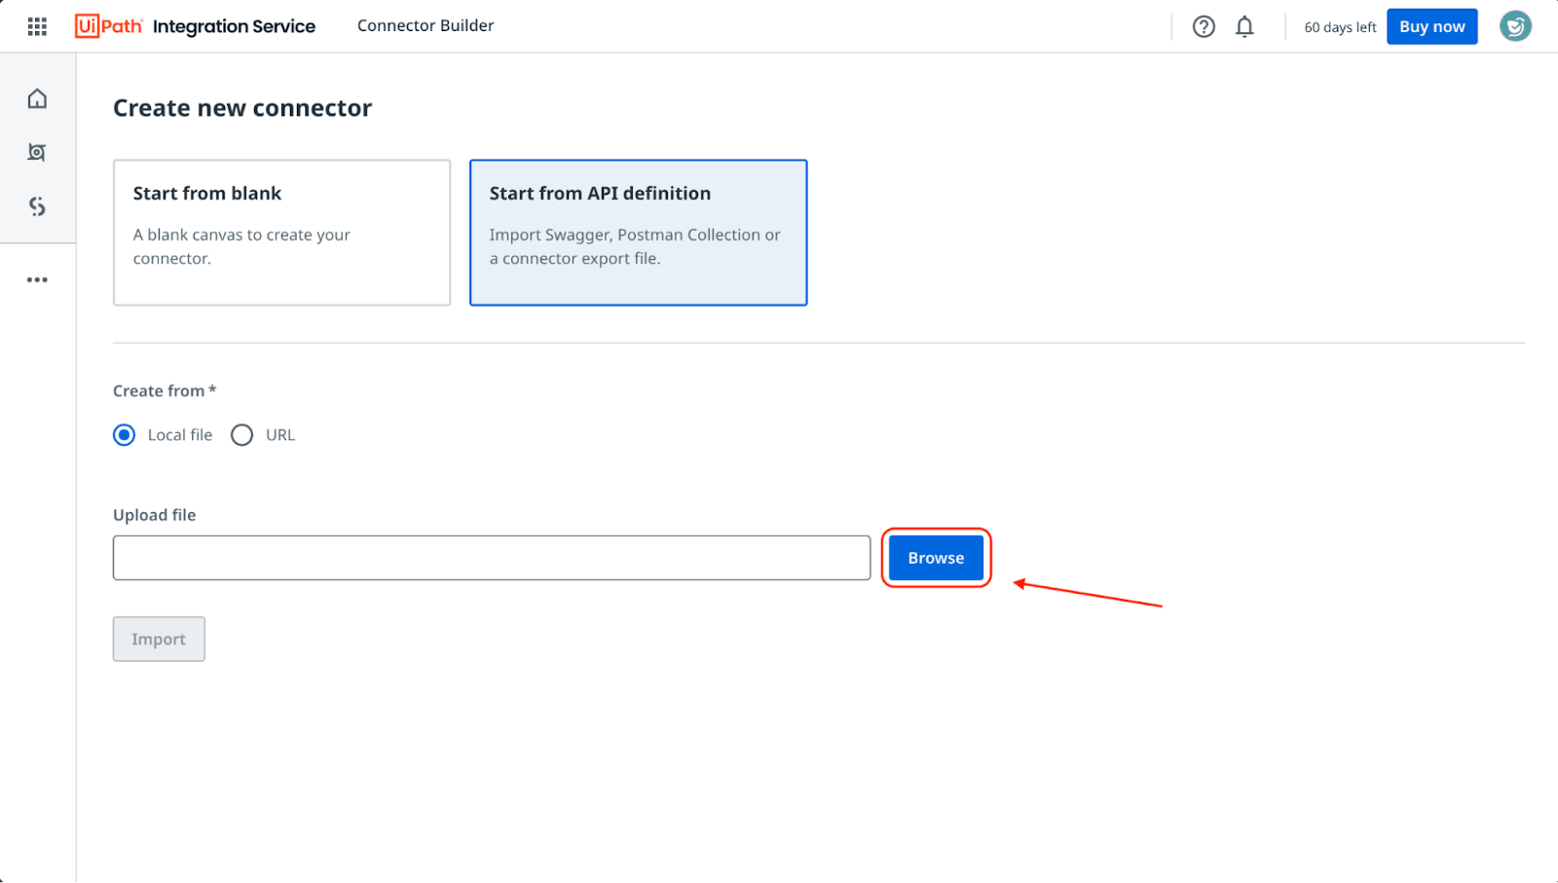Choose the Start from blank card
This screenshot has width=1558, height=883.
click(x=281, y=233)
